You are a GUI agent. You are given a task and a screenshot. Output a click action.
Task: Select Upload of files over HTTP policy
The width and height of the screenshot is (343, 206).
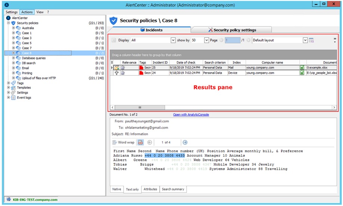[39, 78]
